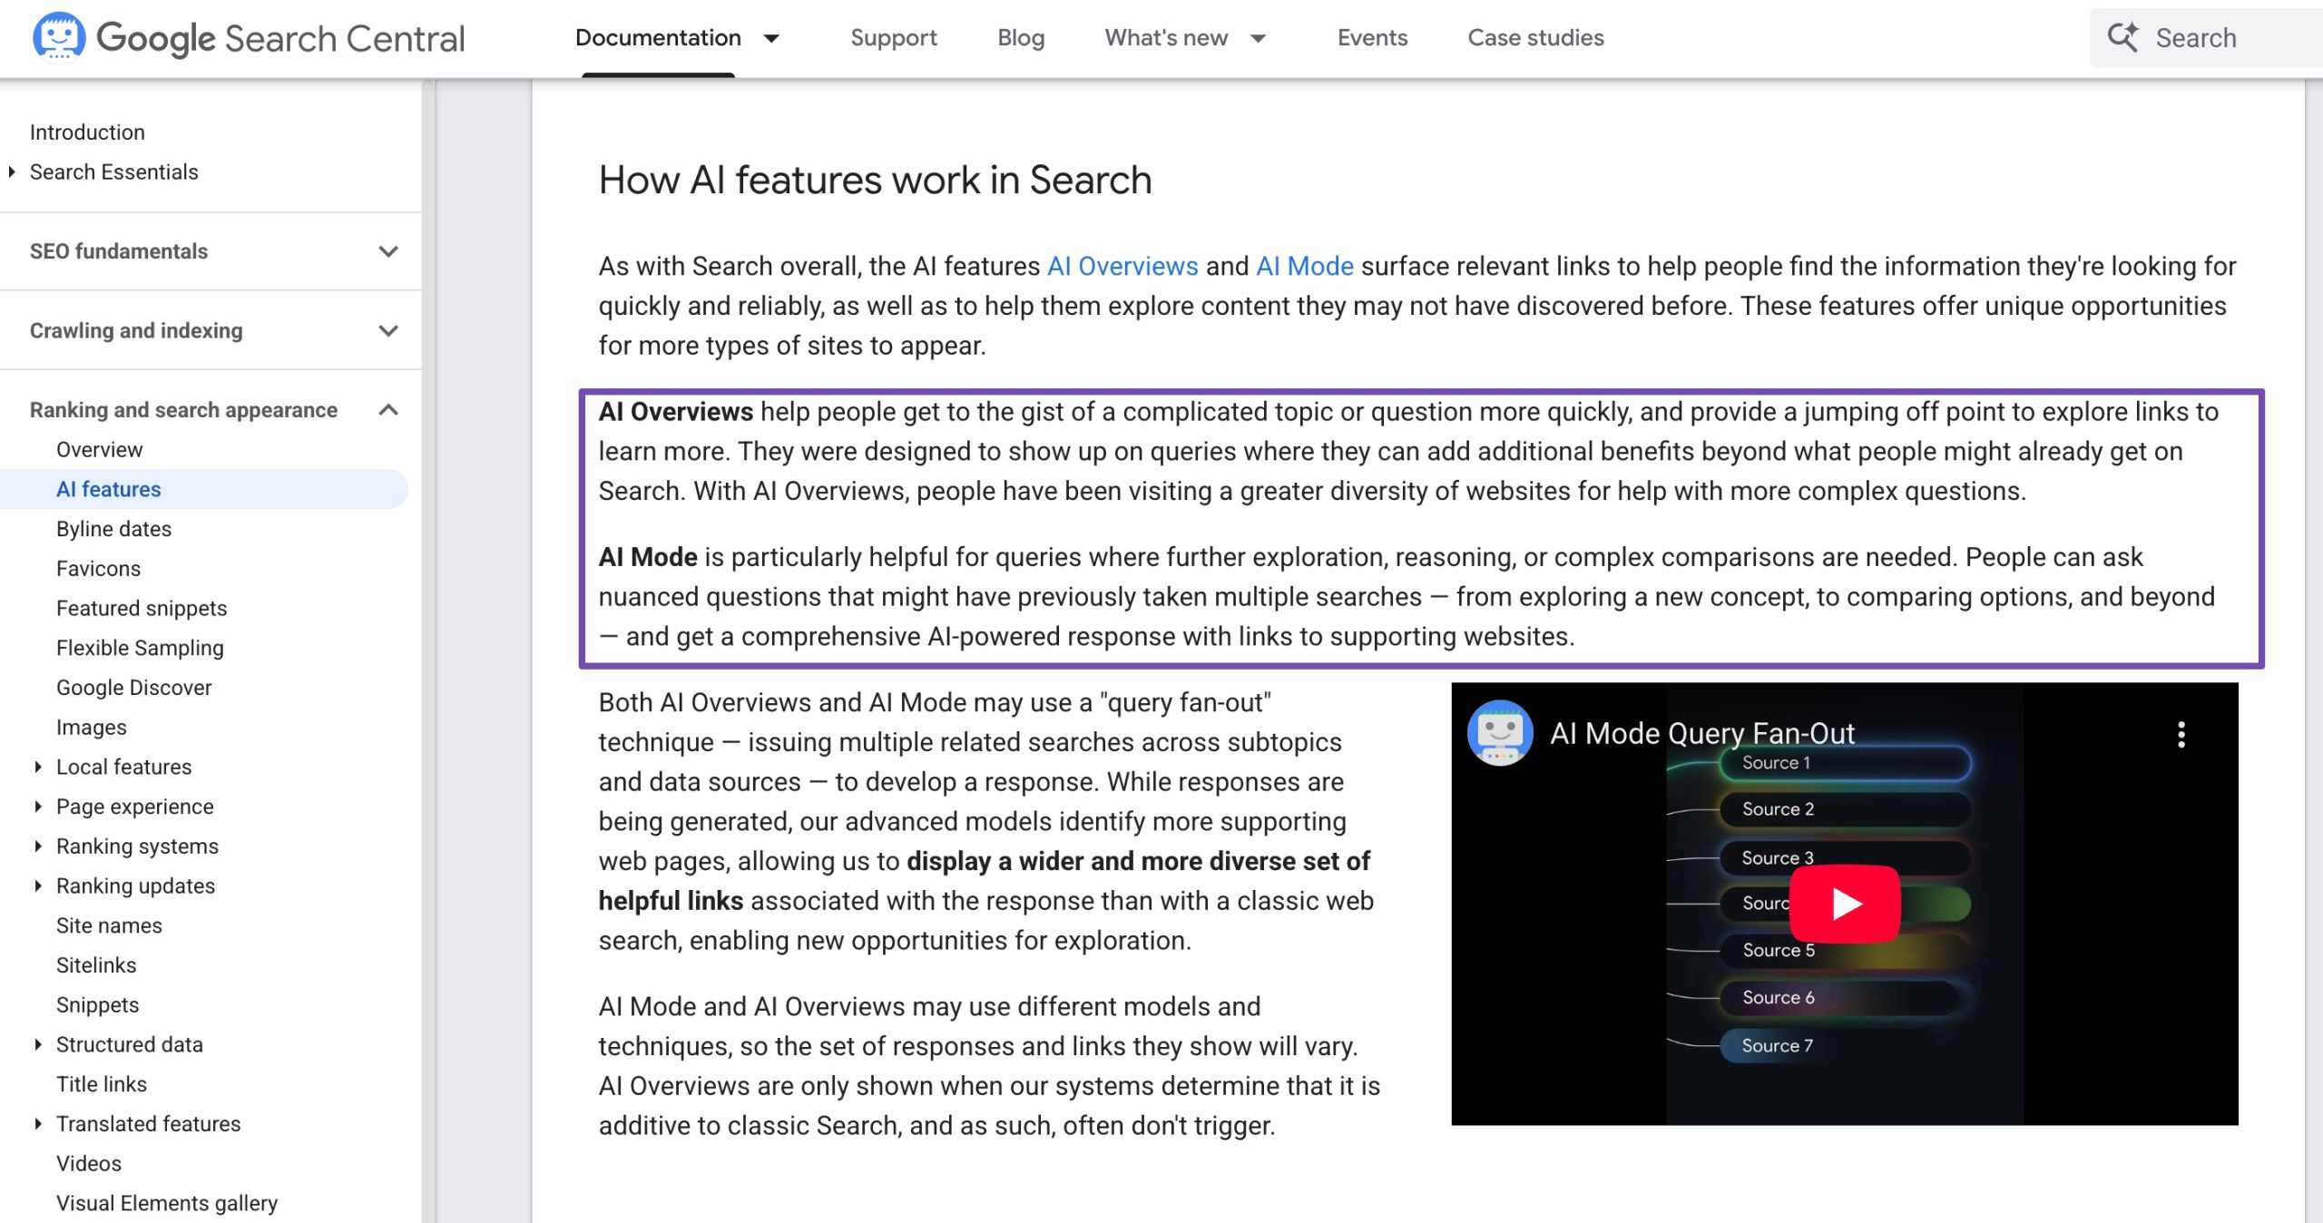This screenshot has height=1223, width=2323.
Task: Open the Case studies page
Action: click(x=1534, y=38)
